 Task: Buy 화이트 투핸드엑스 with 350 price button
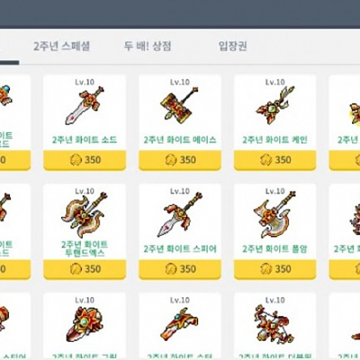point(85,269)
